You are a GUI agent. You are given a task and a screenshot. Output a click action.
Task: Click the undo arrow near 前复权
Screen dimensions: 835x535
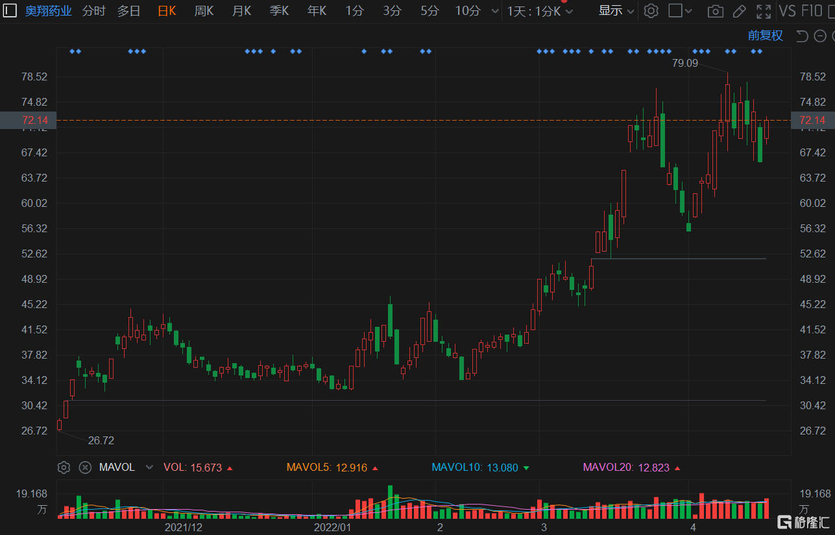tap(802, 36)
